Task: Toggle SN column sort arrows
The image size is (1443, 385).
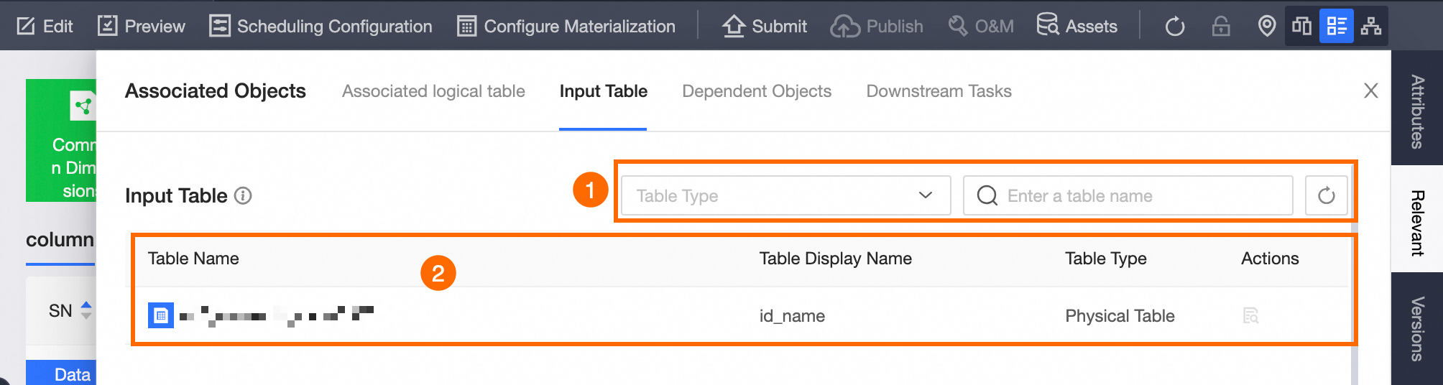Action: pos(86,310)
